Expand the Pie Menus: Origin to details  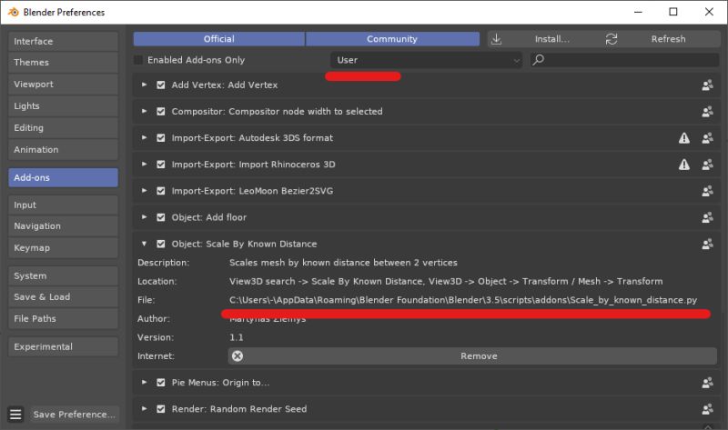(x=144, y=382)
